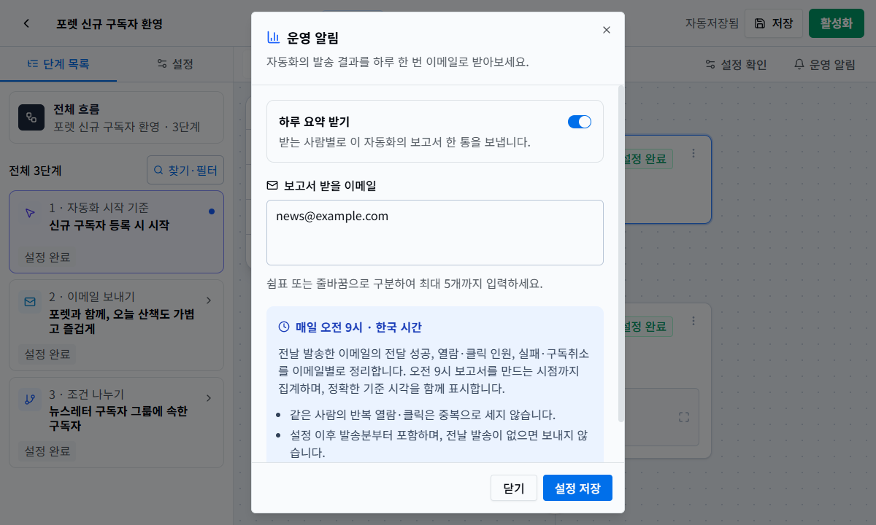This screenshot has width=876, height=525.
Task: Click the envelope icon next to 보고서 받을 이메일
Action: (272, 185)
